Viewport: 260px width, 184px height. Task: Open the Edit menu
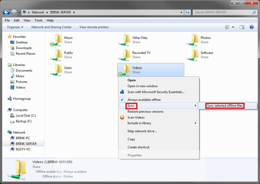17,20
